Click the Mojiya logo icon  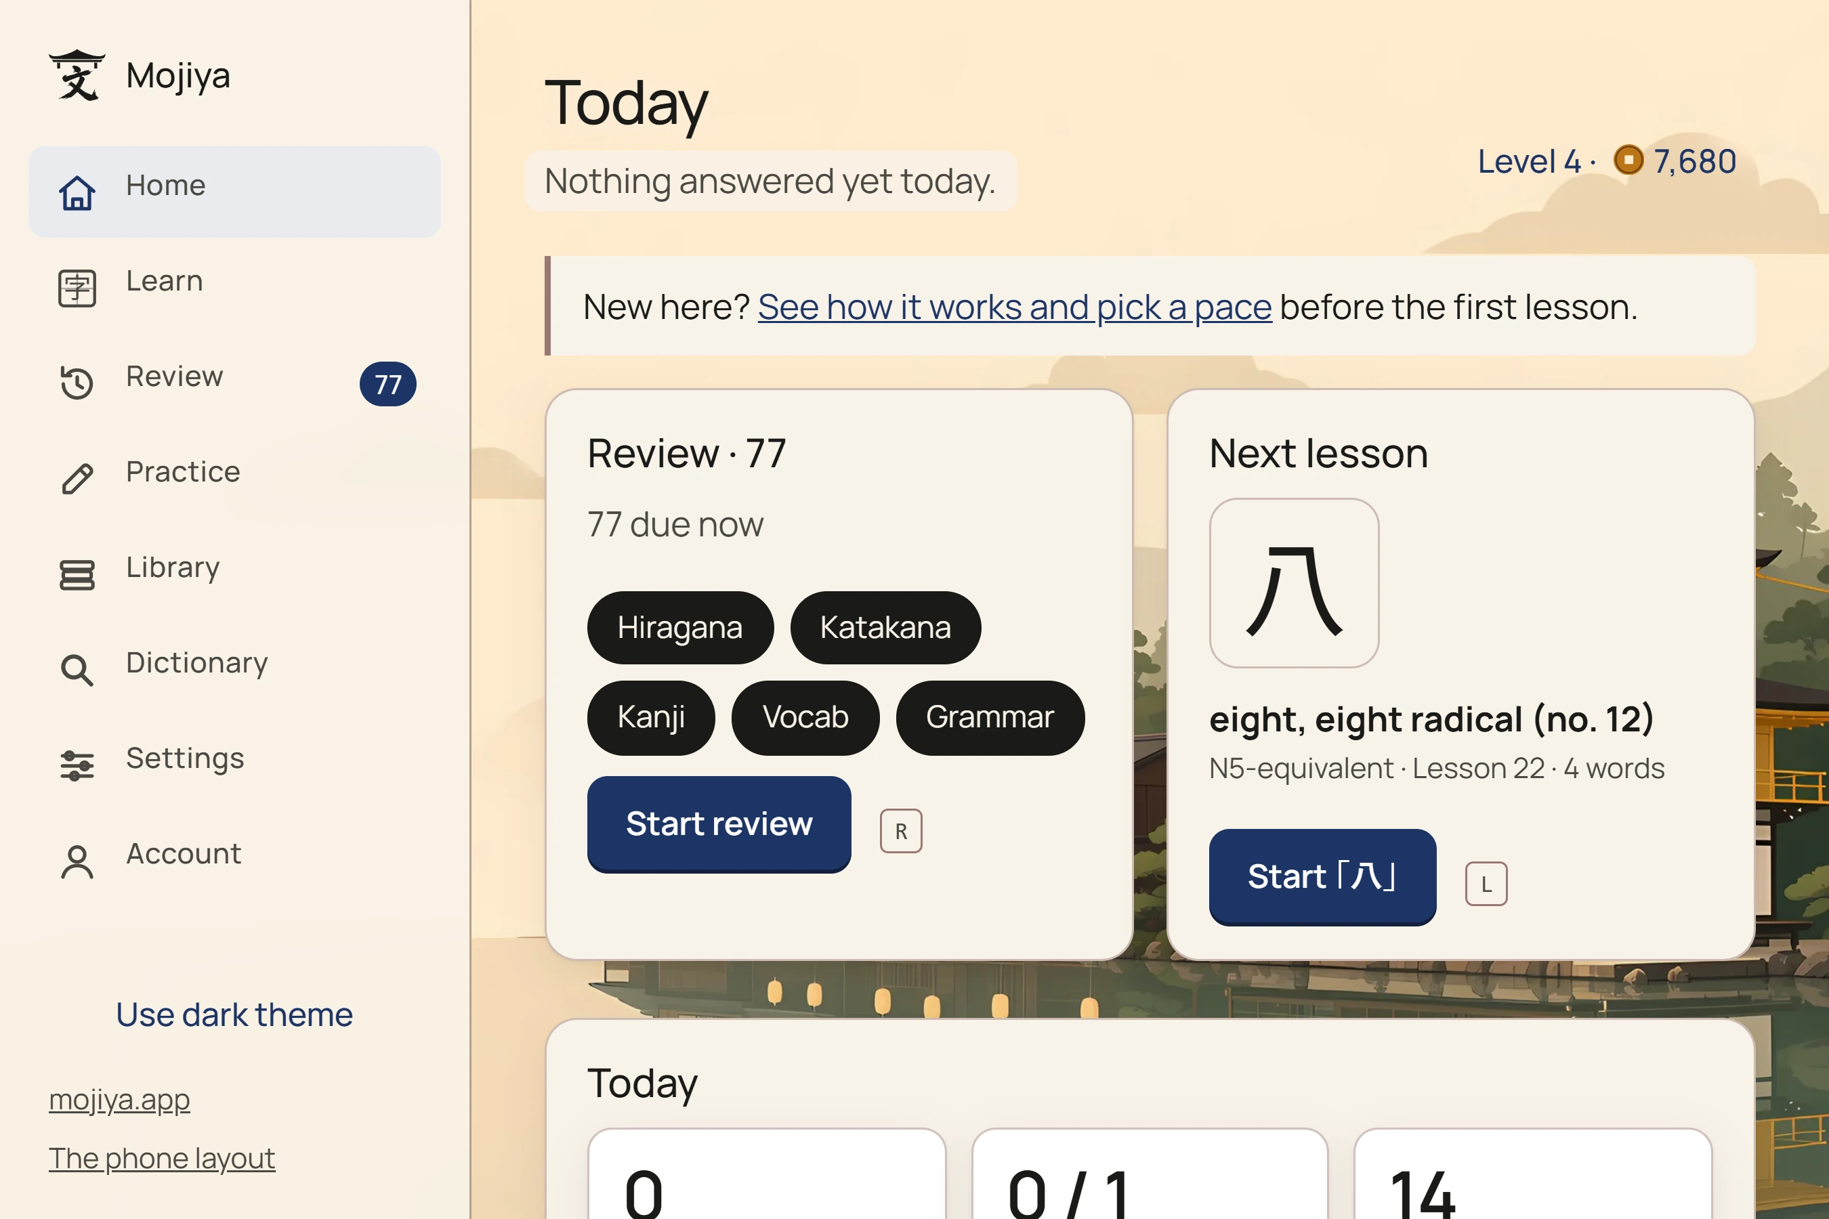point(77,75)
